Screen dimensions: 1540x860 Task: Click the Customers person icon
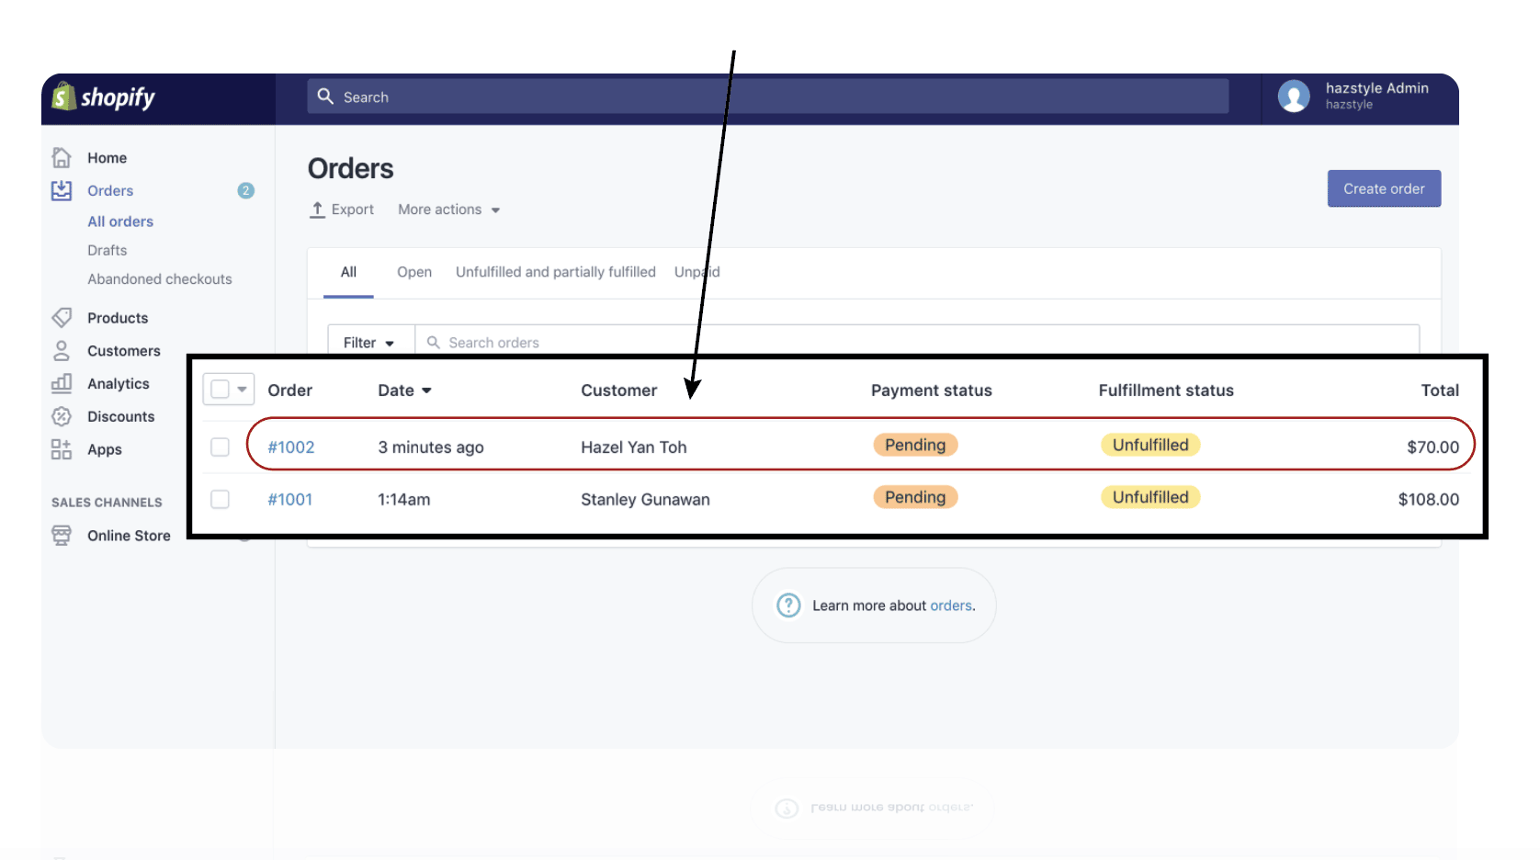(x=62, y=351)
